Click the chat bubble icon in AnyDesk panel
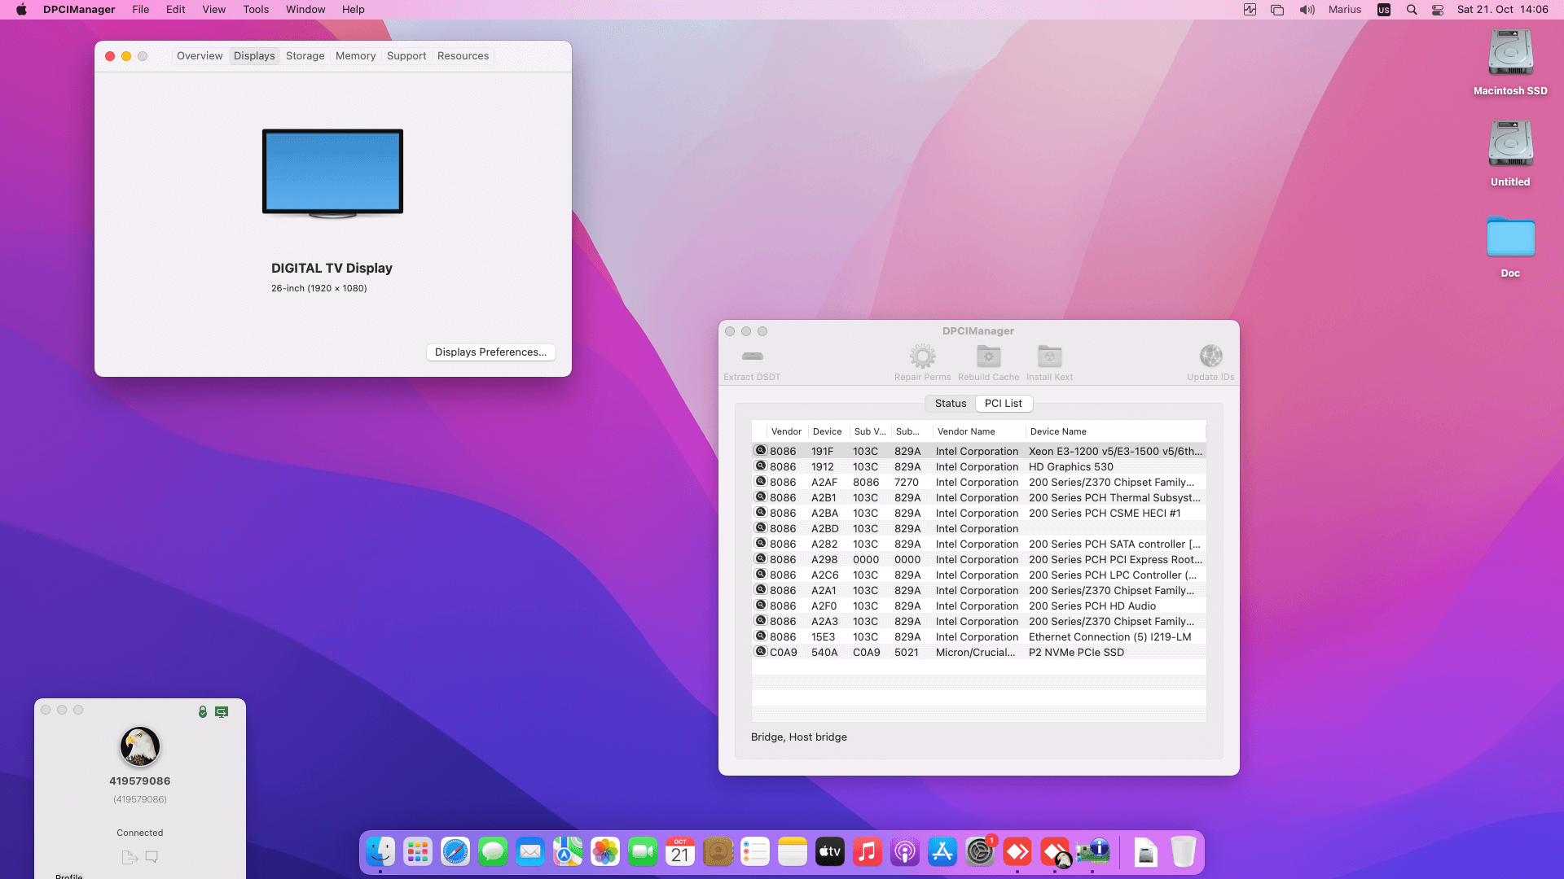 pyautogui.click(x=152, y=857)
